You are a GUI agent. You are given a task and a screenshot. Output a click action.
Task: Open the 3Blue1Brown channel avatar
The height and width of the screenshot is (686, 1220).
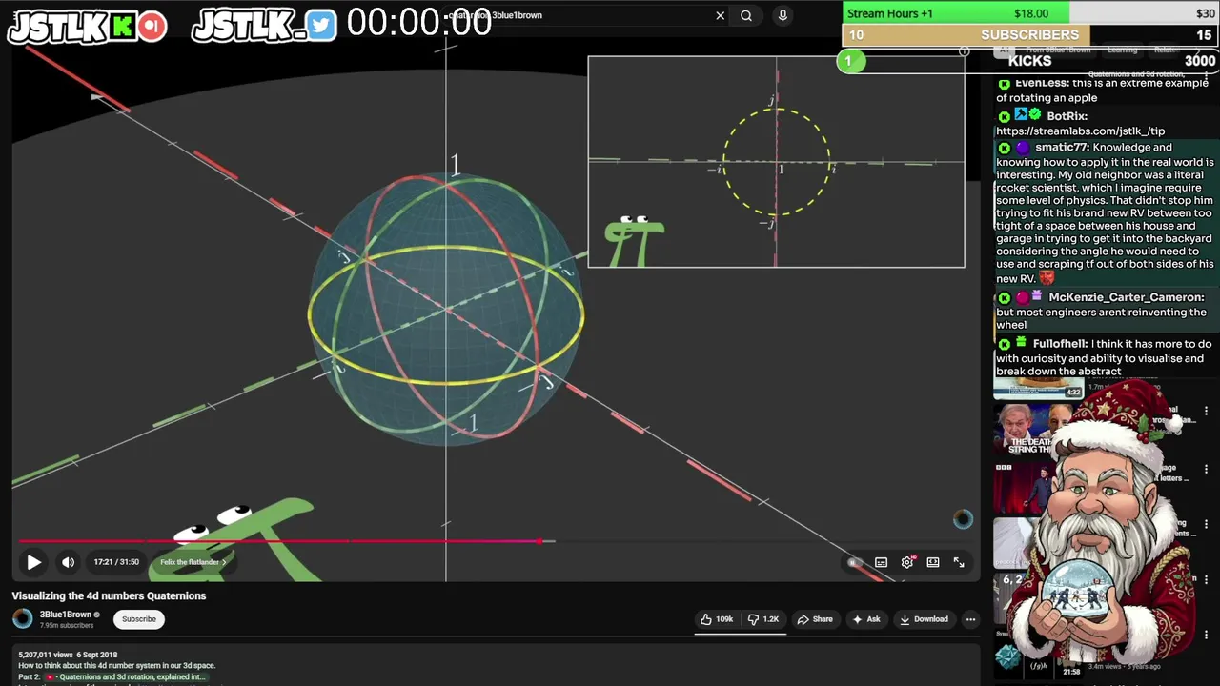(22, 619)
